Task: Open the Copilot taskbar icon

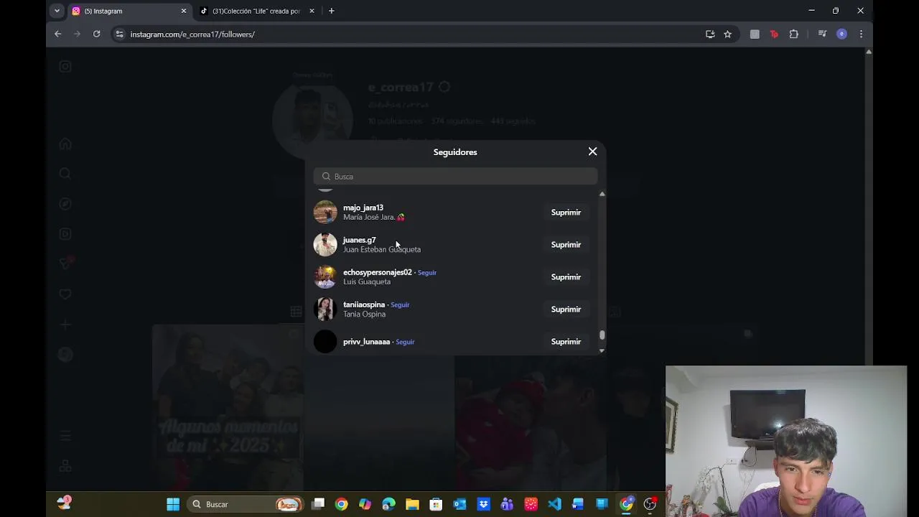Action: tap(365, 504)
